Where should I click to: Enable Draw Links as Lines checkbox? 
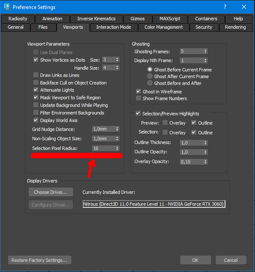pos(36,75)
